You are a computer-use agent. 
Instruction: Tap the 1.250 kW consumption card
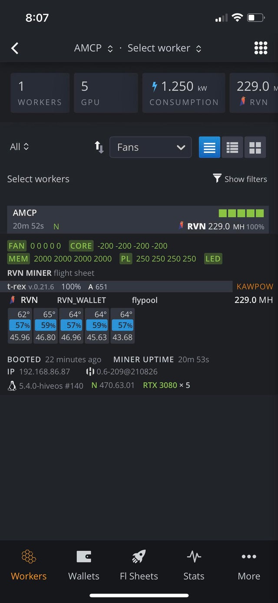pos(184,93)
